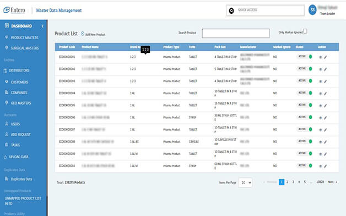View product in row ending 0003
346x216 pixels.
tap(321, 82)
